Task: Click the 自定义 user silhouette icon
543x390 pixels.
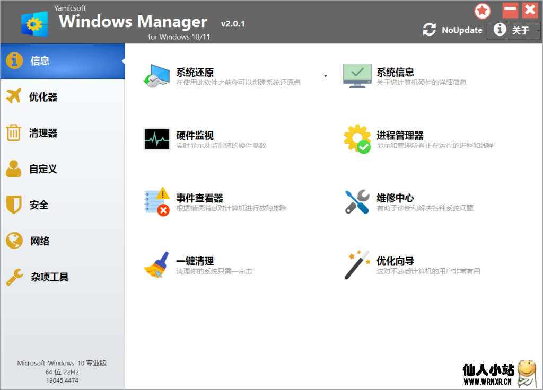Action: tap(13, 169)
